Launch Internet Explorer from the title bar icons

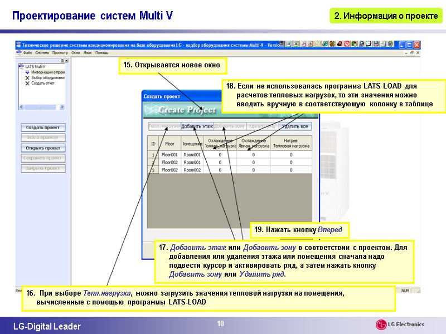click(325, 44)
